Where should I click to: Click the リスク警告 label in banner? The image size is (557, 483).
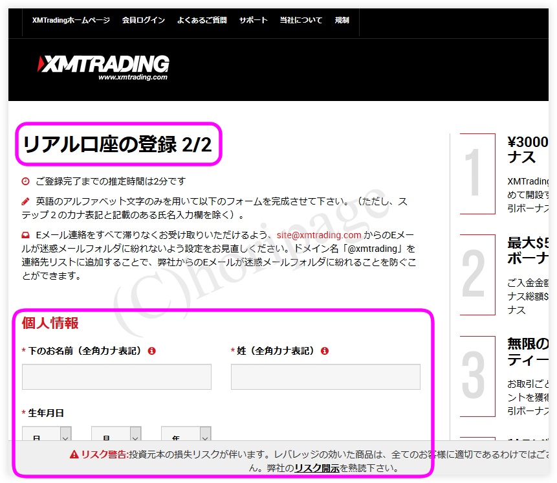click(104, 455)
